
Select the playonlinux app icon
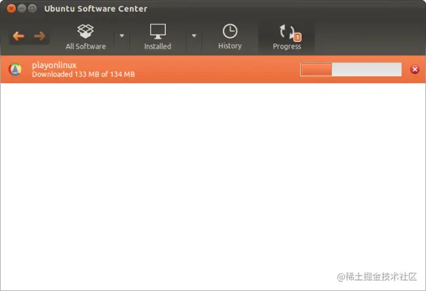[15, 69]
